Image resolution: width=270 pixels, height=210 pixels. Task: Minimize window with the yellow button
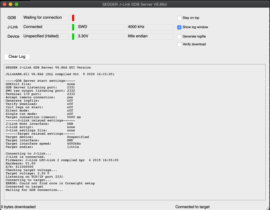click(11, 4)
